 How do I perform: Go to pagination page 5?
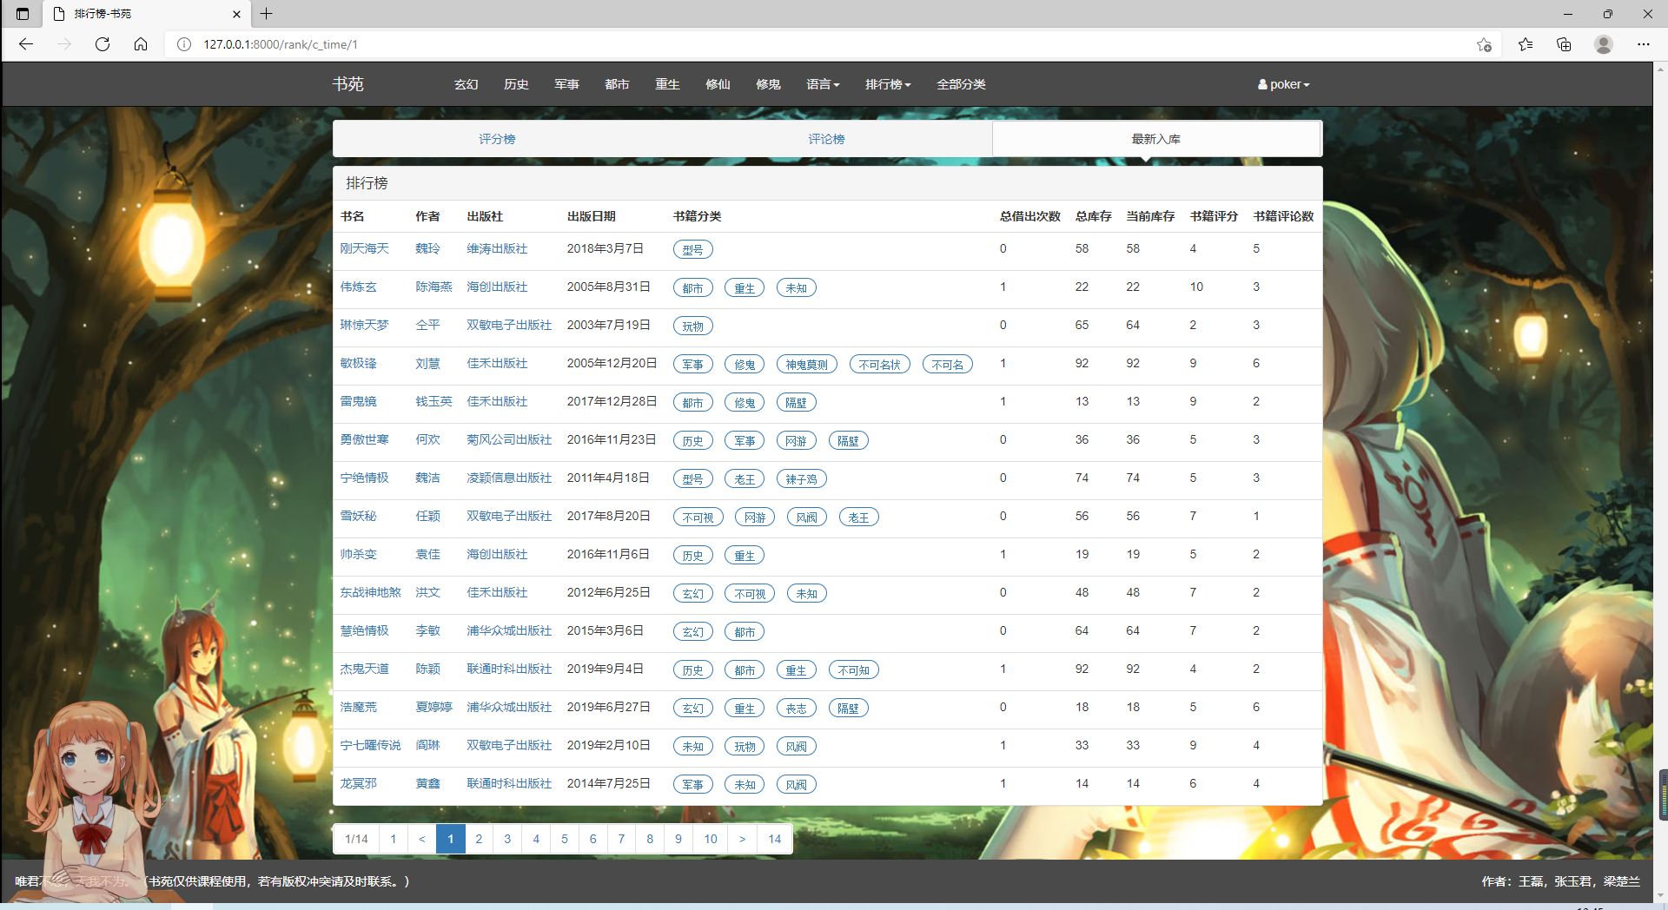tap(565, 839)
